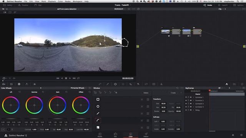The width and height of the screenshot is (246, 138).
Task: Add a polygon window from toolbar
Action: (105, 93)
